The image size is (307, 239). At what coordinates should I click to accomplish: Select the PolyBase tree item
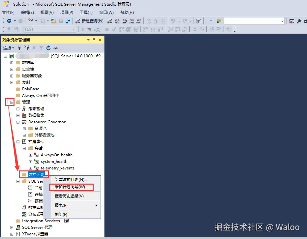(31, 89)
